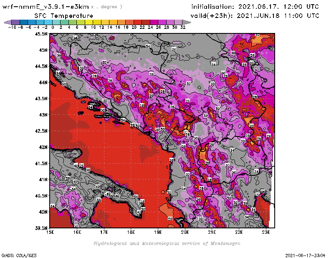Click the 'SFC Temperature' title
This screenshot has width=334, height=258.
64,16
